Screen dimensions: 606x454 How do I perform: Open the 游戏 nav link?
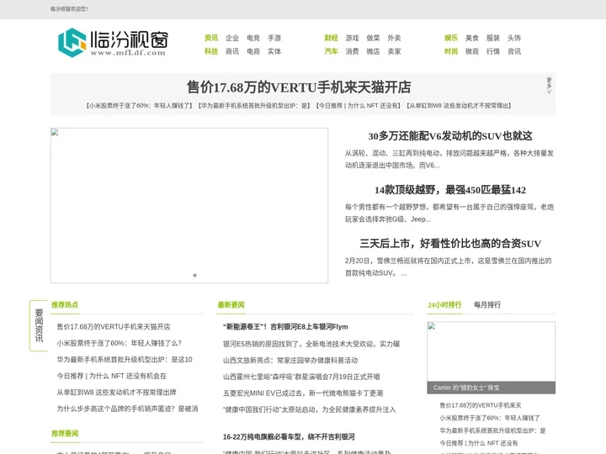(x=352, y=38)
